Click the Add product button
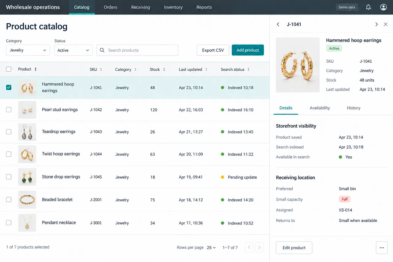393x262 pixels. (248, 50)
